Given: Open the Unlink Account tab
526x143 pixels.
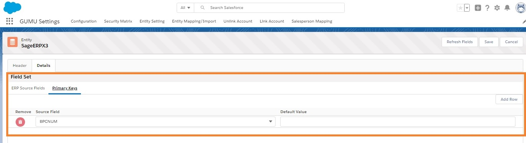Looking at the screenshot, I should point(238,21).
